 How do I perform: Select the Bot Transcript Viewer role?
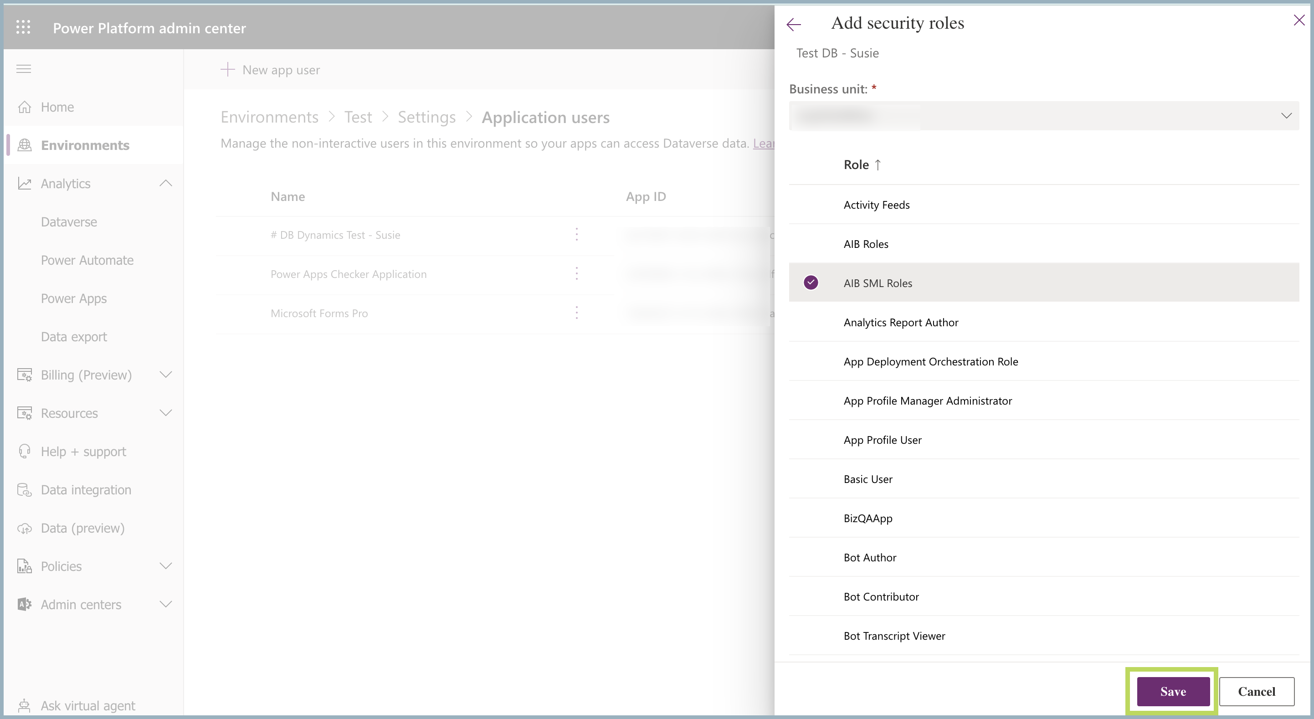pos(1044,636)
